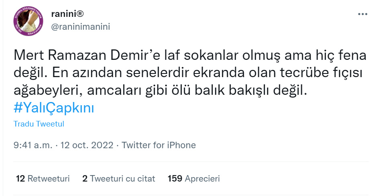Open the 159 Aprecieri likes list
374x196 pixels.
[x=194, y=179]
